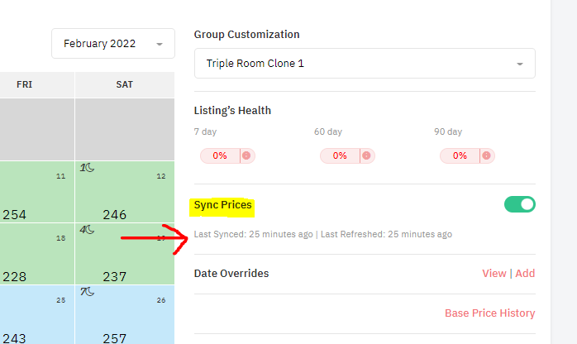Click the 90 day health info icon

click(x=487, y=155)
